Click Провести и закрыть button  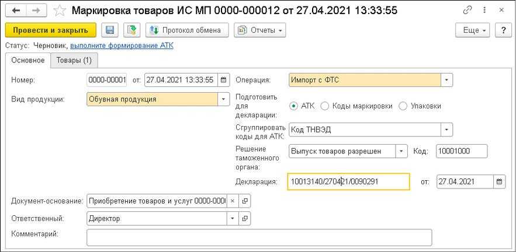(x=51, y=30)
